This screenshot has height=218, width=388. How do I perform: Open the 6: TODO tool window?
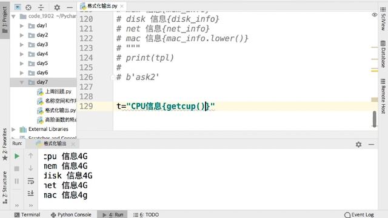[146, 214]
